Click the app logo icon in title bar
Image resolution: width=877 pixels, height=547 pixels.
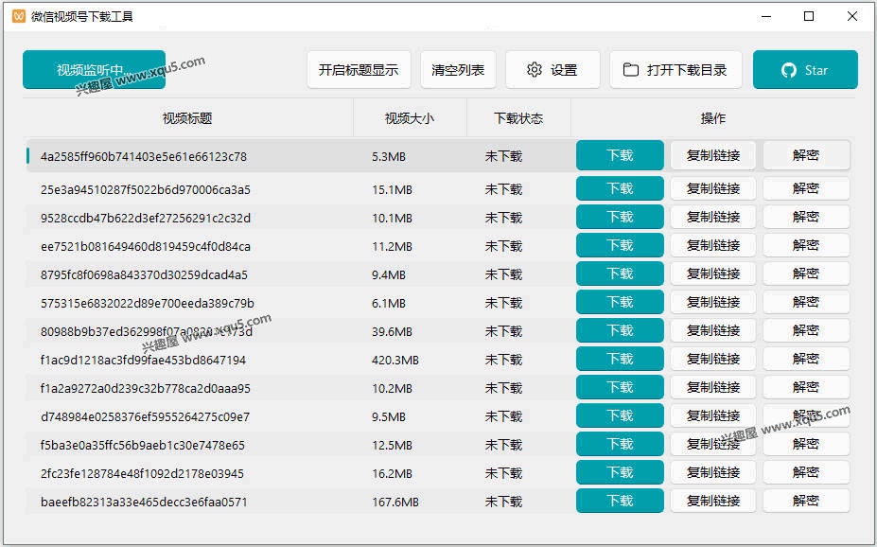(19, 16)
